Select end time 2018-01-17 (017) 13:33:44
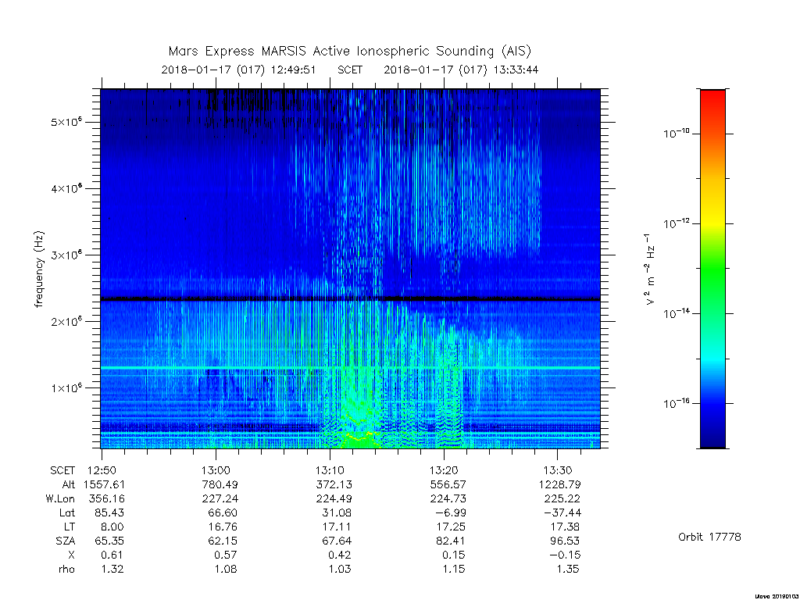 pyautogui.click(x=461, y=70)
